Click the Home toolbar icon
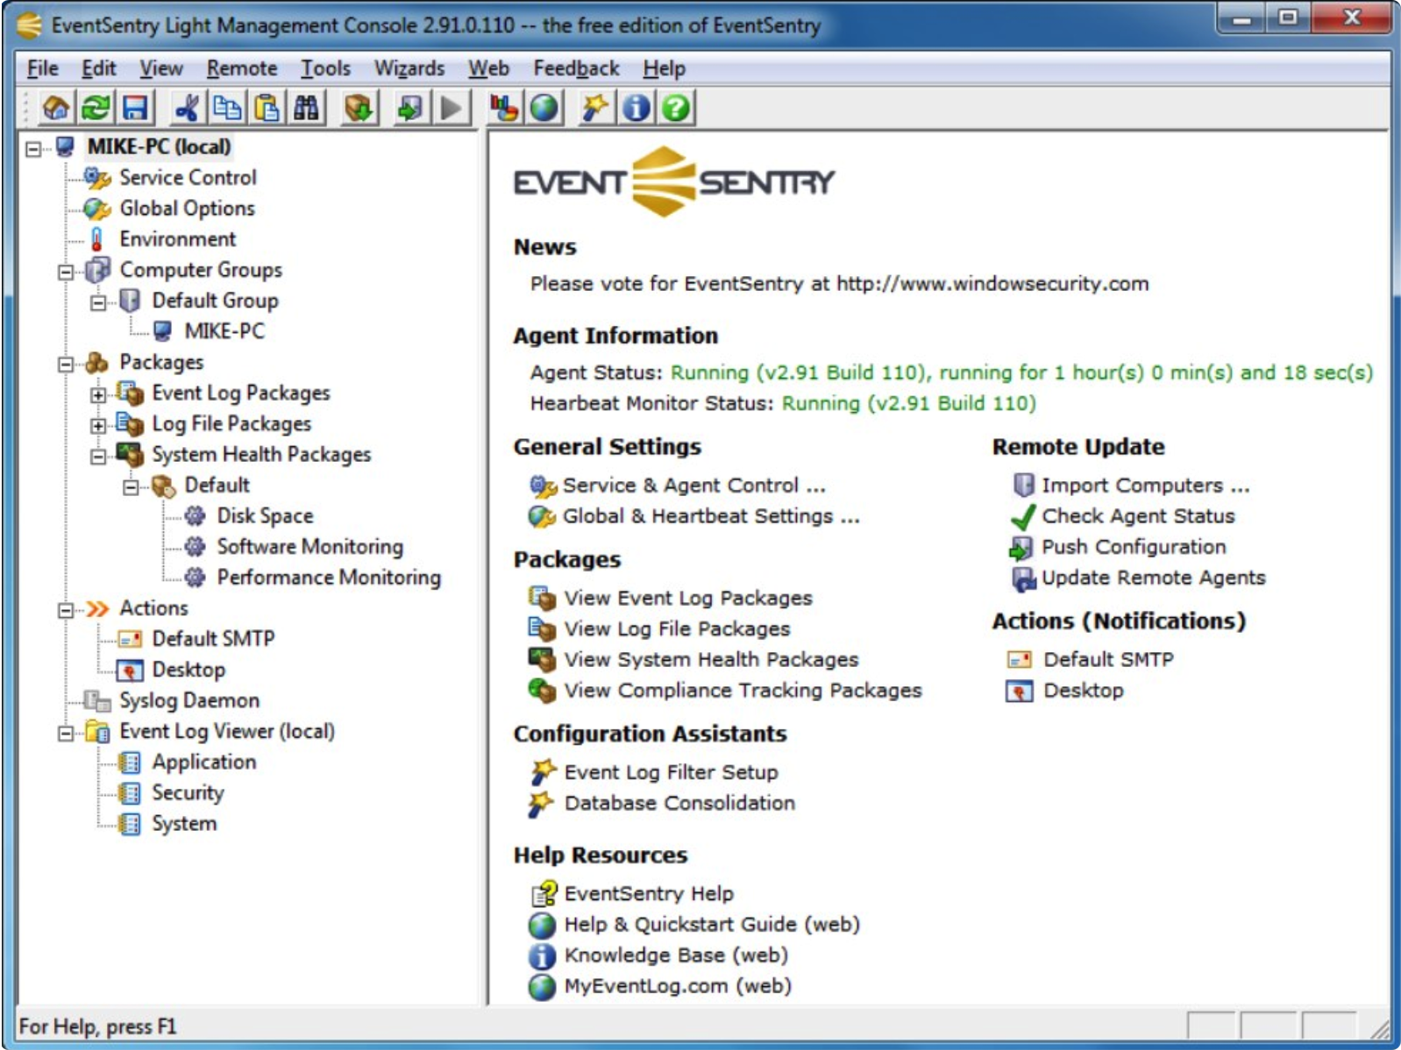Viewport: 1401px width, 1050px height. coord(56,108)
